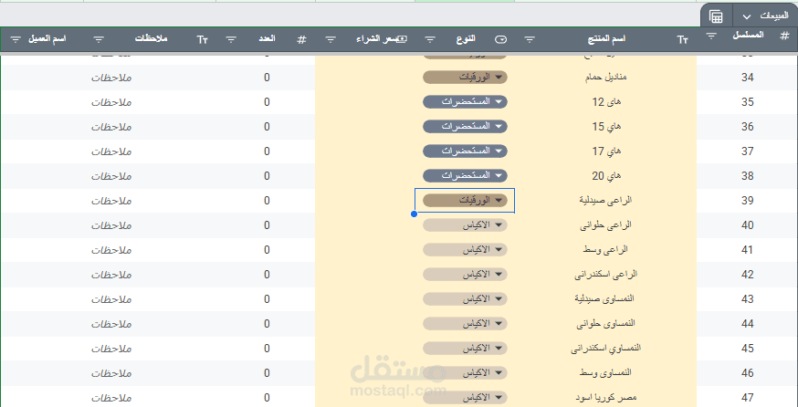
Task: Select product cell هاى 12
Action: pyautogui.click(x=605, y=102)
